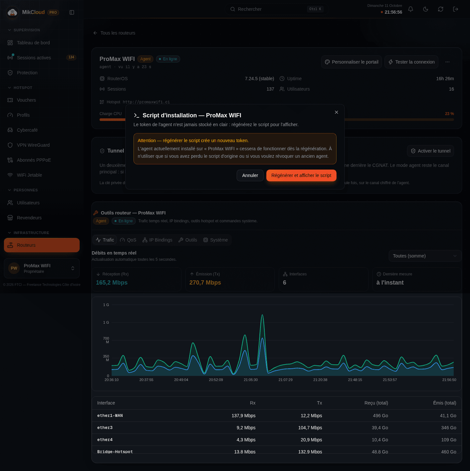
Task: Click Personnaliser le portail
Action: (352, 62)
